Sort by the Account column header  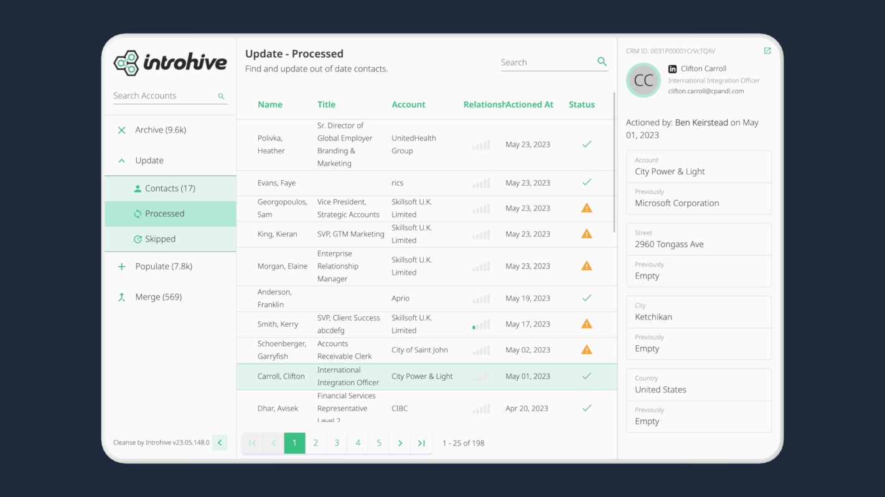408,104
